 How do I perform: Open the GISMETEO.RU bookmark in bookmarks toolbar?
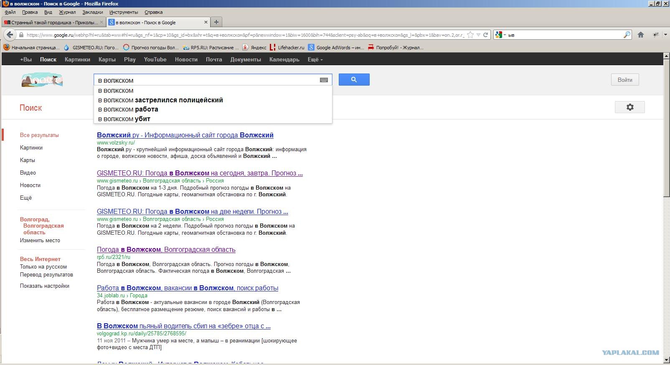coord(91,48)
